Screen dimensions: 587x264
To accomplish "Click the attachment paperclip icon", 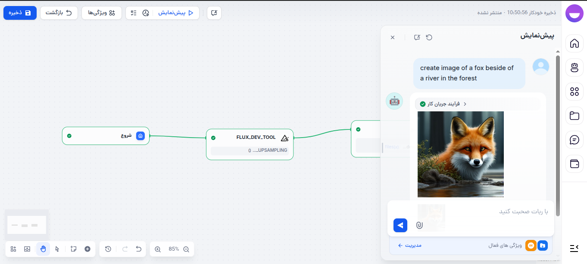I will pyautogui.click(x=419, y=225).
